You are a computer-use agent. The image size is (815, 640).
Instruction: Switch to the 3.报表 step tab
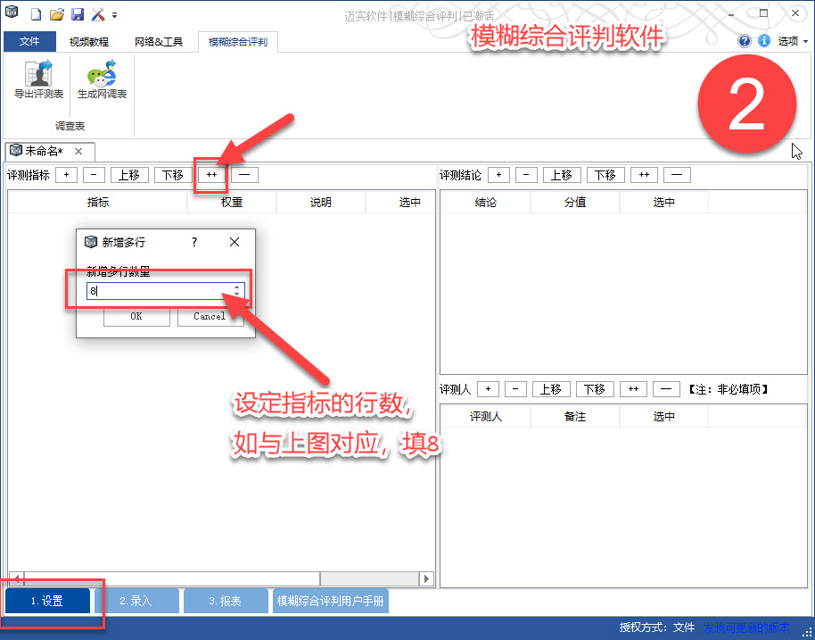[x=225, y=601]
